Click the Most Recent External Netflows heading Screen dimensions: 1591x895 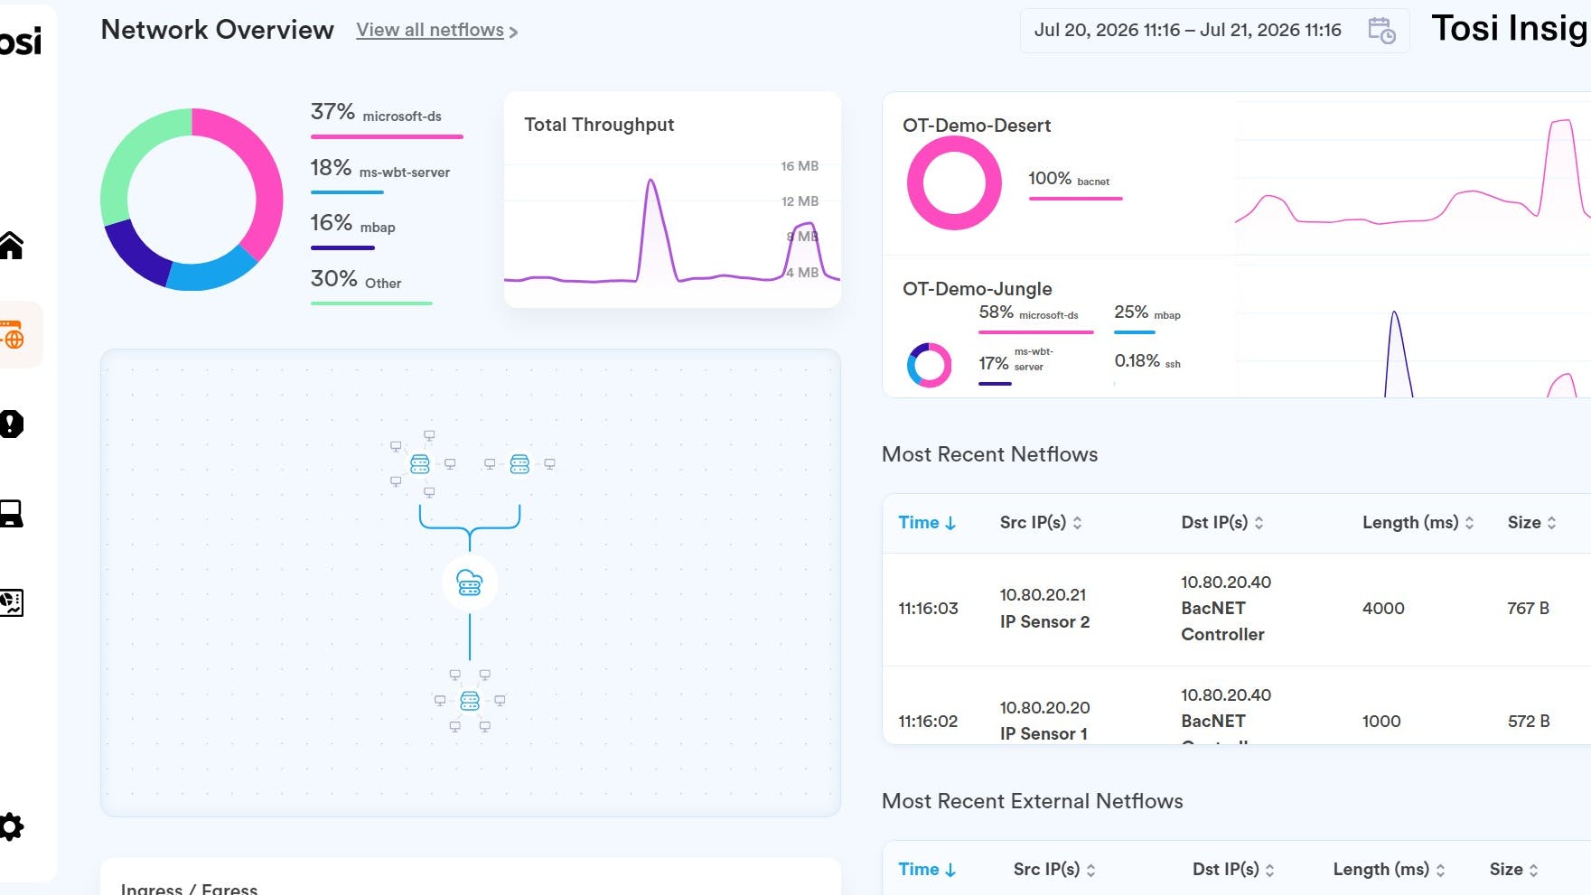click(1032, 801)
